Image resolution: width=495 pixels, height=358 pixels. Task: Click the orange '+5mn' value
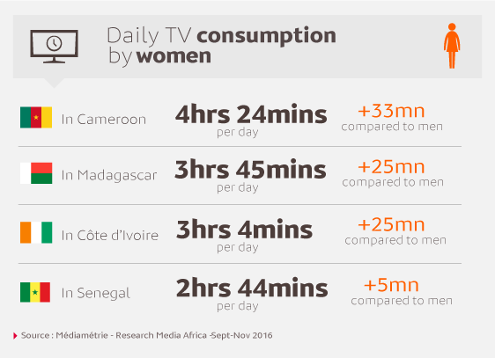[391, 285]
